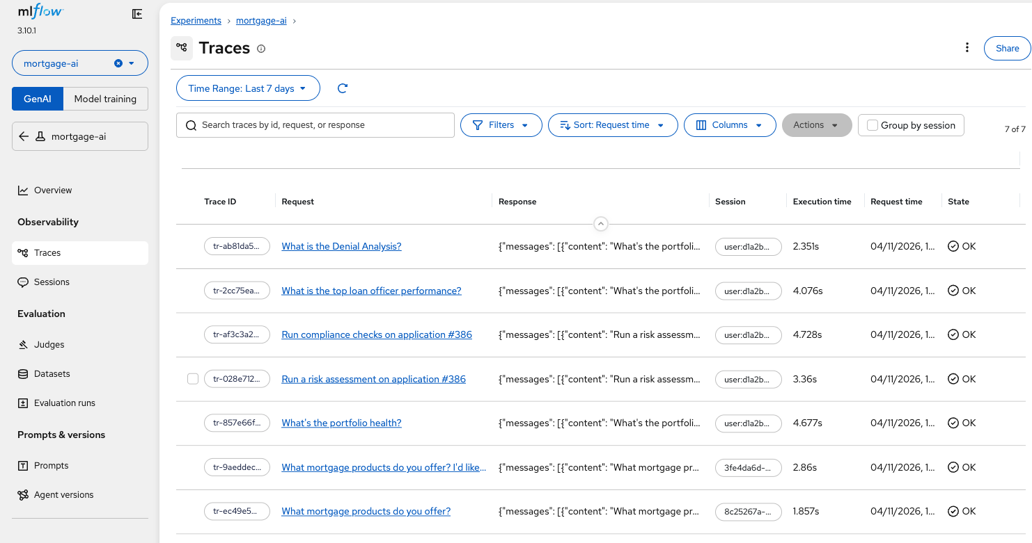Viewport: 1032px width, 543px height.
Task: Collapse the sidebar with the toggle icon
Action: pos(137,14)
